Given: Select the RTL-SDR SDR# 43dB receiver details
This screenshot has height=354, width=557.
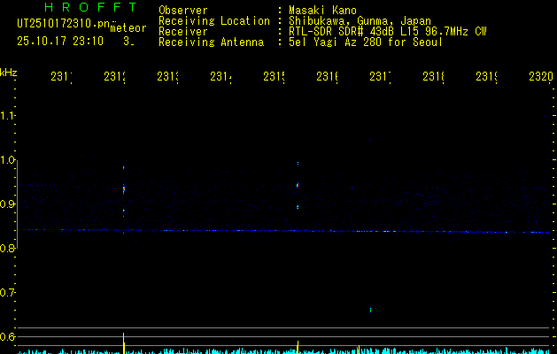Looking at the screenshot, I should [x=388, y=32].
